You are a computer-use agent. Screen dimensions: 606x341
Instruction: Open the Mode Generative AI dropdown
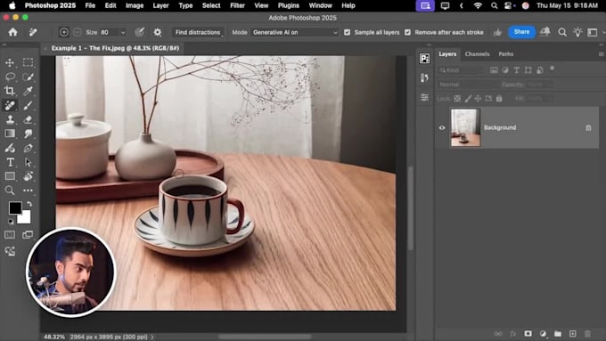(x=295, y=32)
